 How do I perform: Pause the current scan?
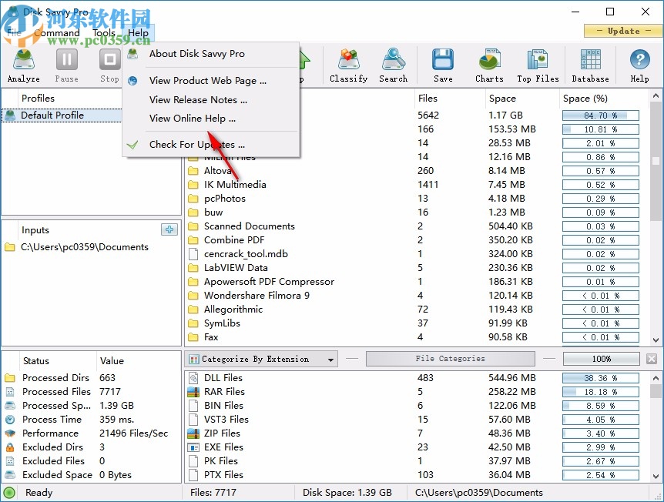point(66,65)
